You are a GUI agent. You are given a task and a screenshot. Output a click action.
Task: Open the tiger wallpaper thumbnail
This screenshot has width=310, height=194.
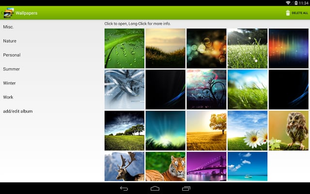[165, 166]
